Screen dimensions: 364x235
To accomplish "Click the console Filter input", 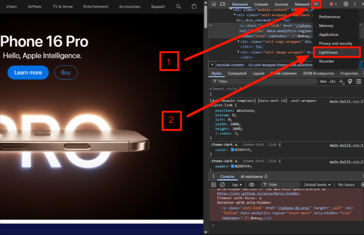I will [280, 185].
